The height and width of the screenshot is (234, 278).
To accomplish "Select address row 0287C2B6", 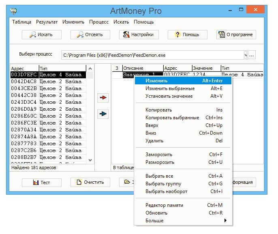I will click(x=48, y=150).
